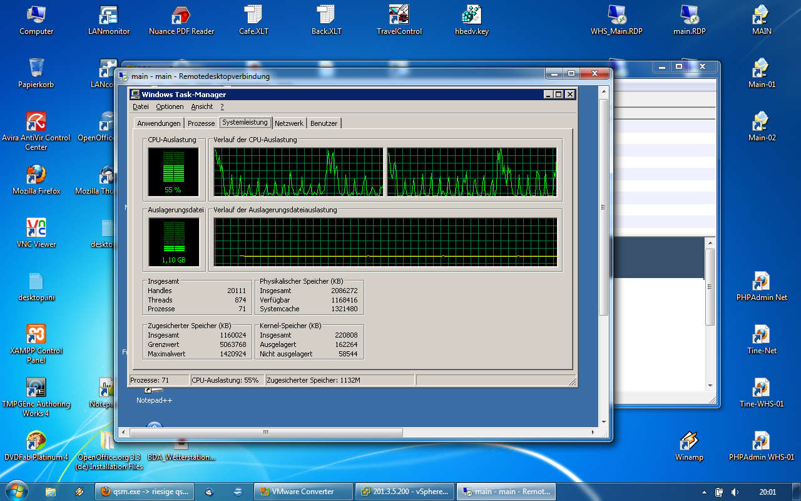
Task: Click Physikalischer Speicher Verfügbar value 1168416
Action: pos(344,300)
